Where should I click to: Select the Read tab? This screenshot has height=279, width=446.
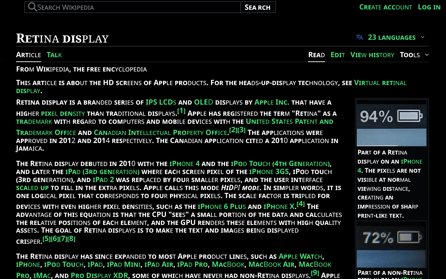point(316,55)
